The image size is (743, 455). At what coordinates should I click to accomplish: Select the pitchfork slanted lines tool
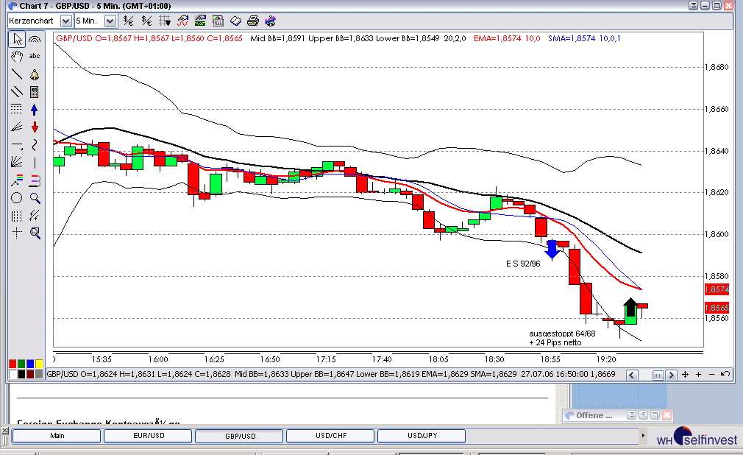[35, 216]
